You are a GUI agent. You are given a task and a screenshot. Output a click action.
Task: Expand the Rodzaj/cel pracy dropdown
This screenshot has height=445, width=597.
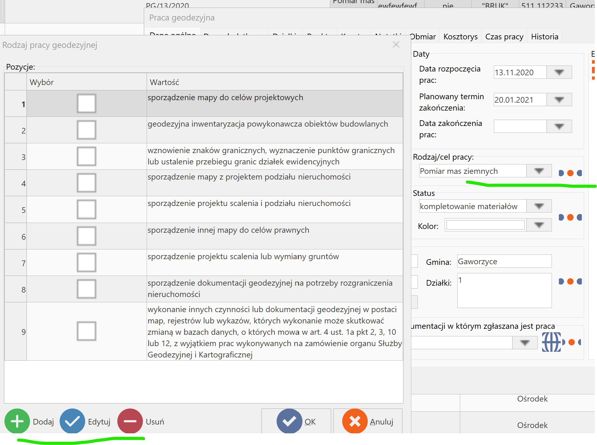click(x=539, y=171)
